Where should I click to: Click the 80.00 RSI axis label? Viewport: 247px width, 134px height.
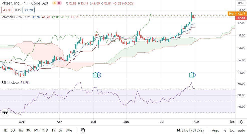(x=241, y=84)
